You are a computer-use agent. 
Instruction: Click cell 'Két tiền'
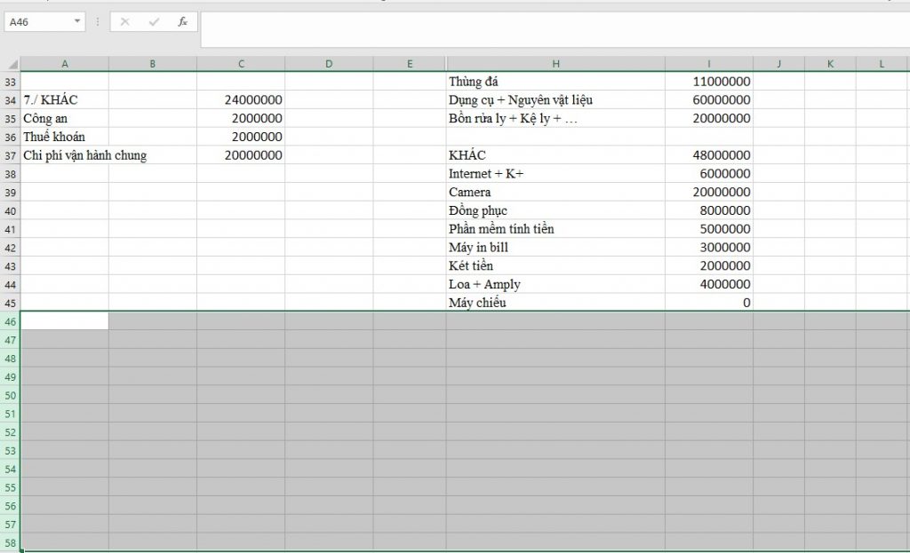tap(556, 266)
